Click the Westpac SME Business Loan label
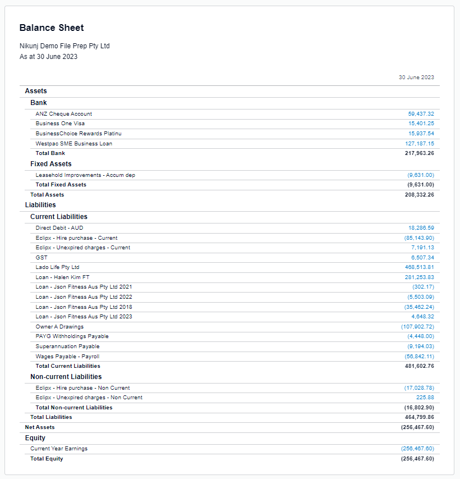This screenshot has width=460, height=479. coord(74,144)
